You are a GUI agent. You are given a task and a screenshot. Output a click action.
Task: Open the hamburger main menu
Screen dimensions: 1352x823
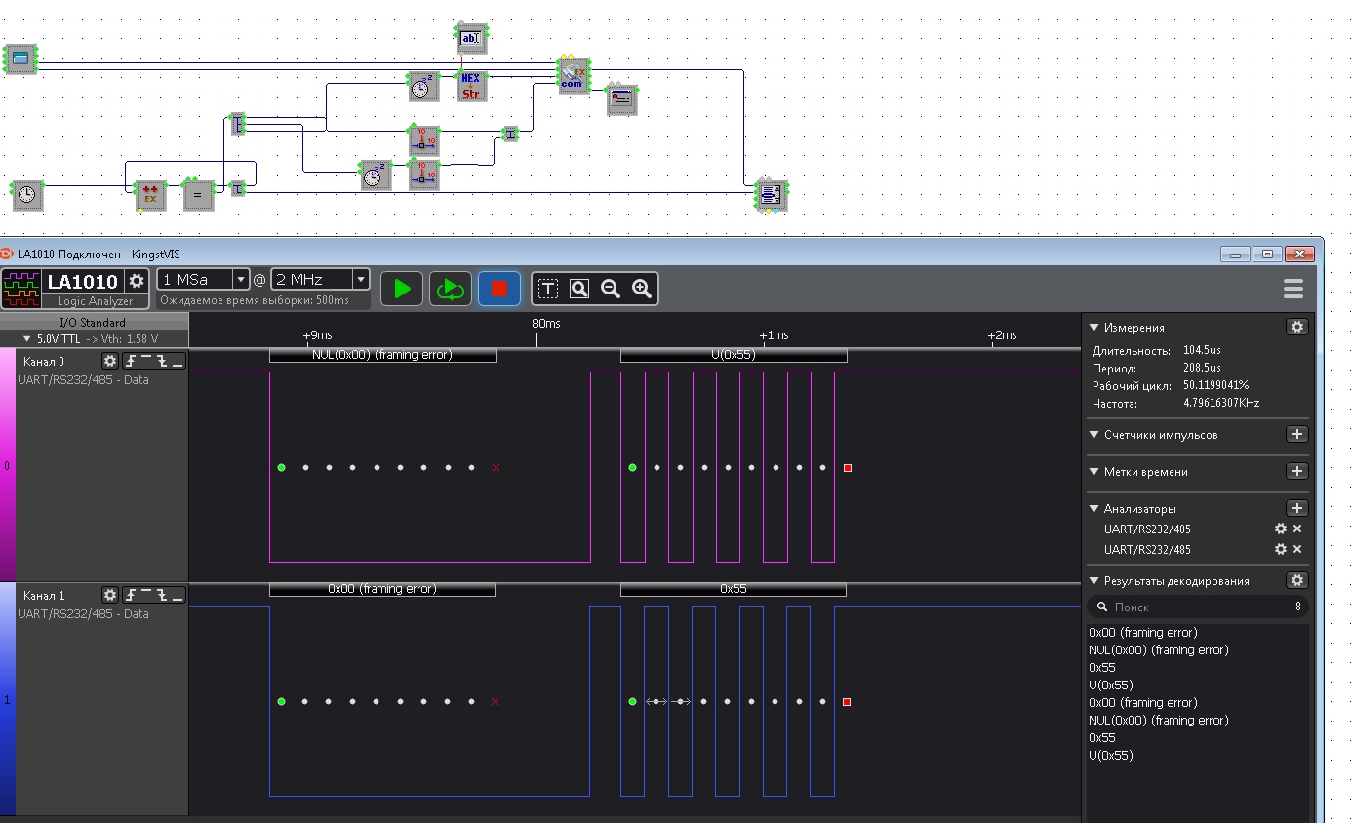(x=1293, y=289)
